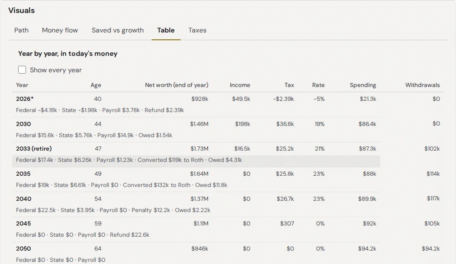
Task: Click the $846k net worth value
Action: pyautogui.click(x=200, y=248)
